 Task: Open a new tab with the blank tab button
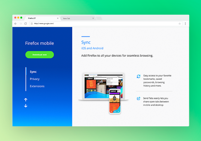click(x=99, y=18)
